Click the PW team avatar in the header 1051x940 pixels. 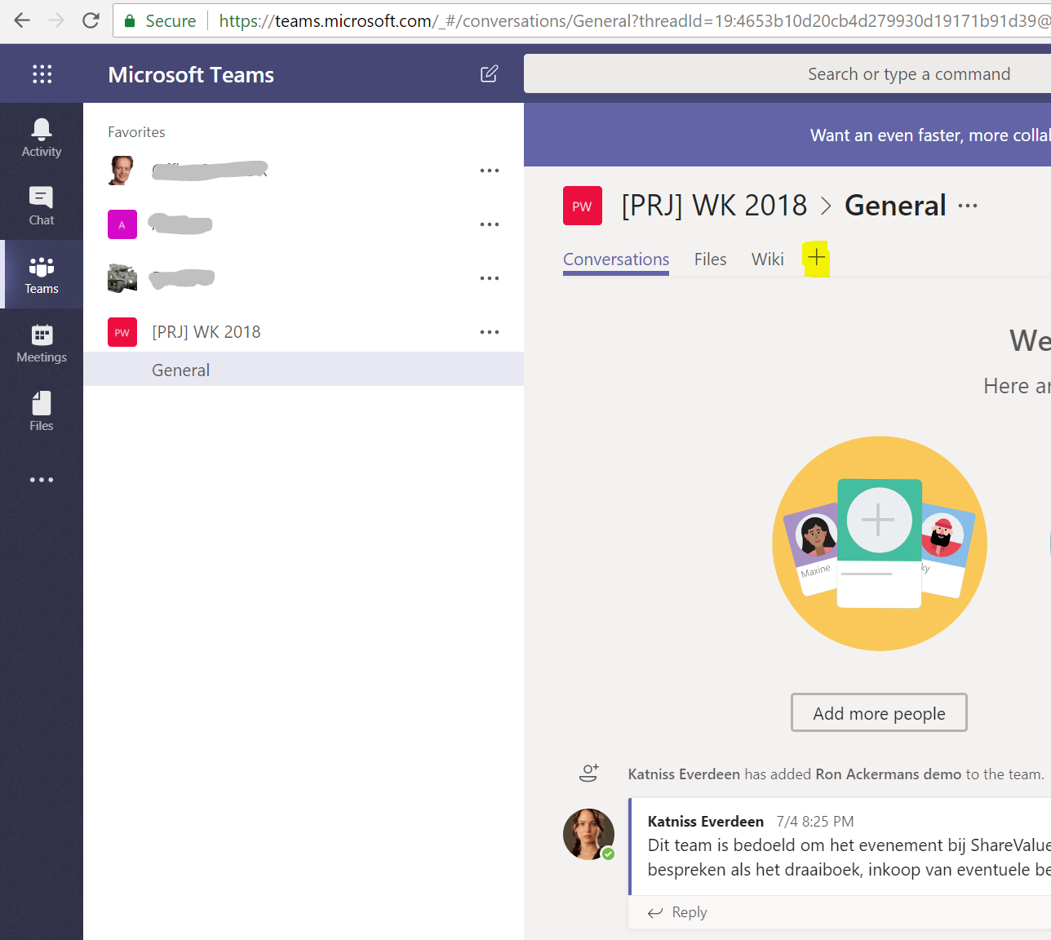(x=583, y=206)
